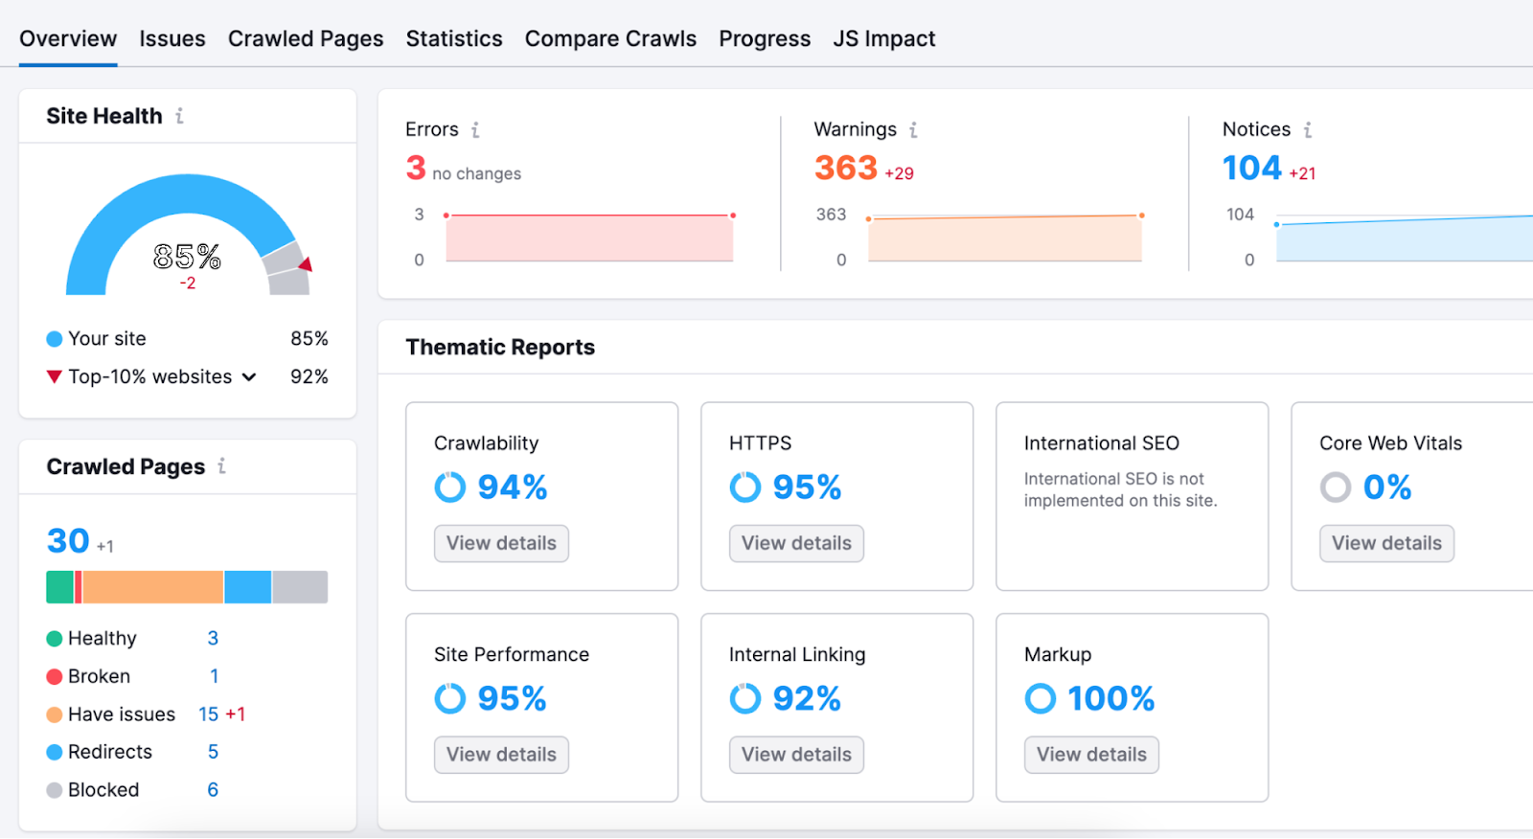
Task: Click the Errors count 3
Action: pyautogui.click(x=416, y=169)
